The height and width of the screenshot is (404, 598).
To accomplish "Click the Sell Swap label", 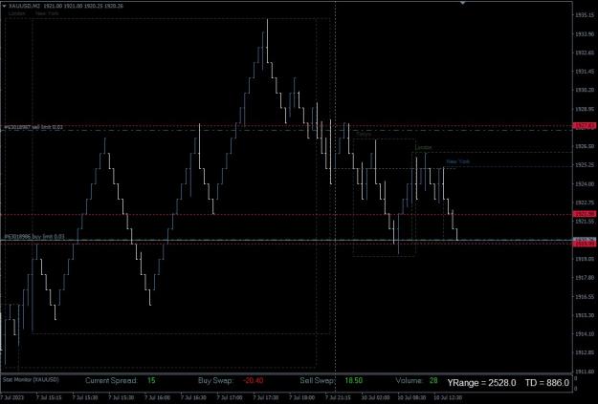I will pos(317,380).
